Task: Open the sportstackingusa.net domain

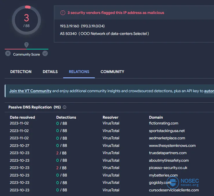Action: [x=167, y=131]
